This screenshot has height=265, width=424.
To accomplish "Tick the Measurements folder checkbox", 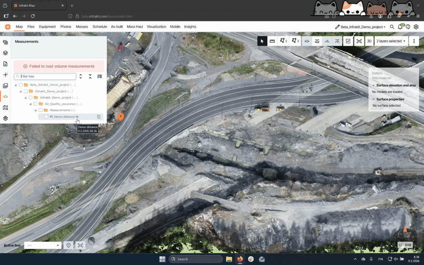I will [40, 110].
